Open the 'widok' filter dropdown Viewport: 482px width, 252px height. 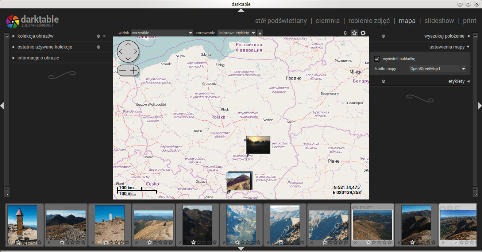pos(162,33)
